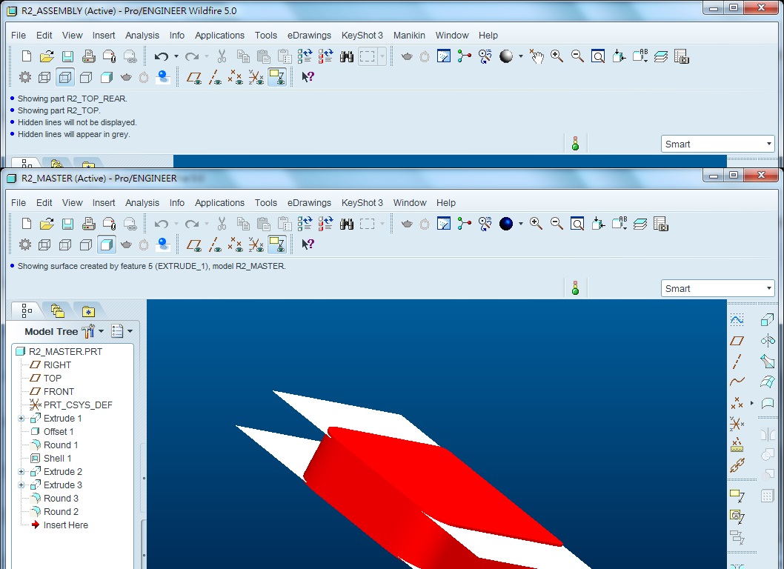The height and width of the screenshot is (569, 784).
Task: Click Open folder icon in R2_ASSEMBLY window
Action: point(47,56)
